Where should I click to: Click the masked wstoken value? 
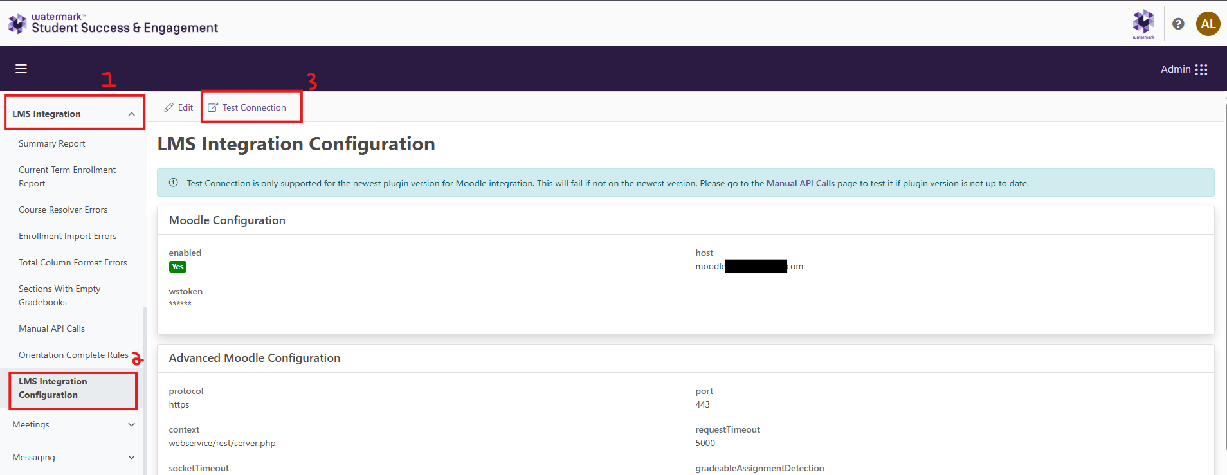(x=180, y=304)
